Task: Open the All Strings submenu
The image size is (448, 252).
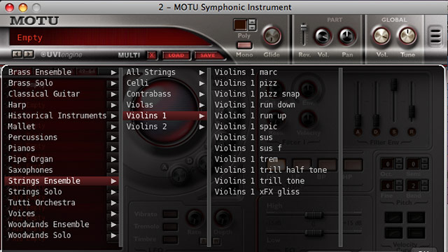Action: click(x=165, y=72)
